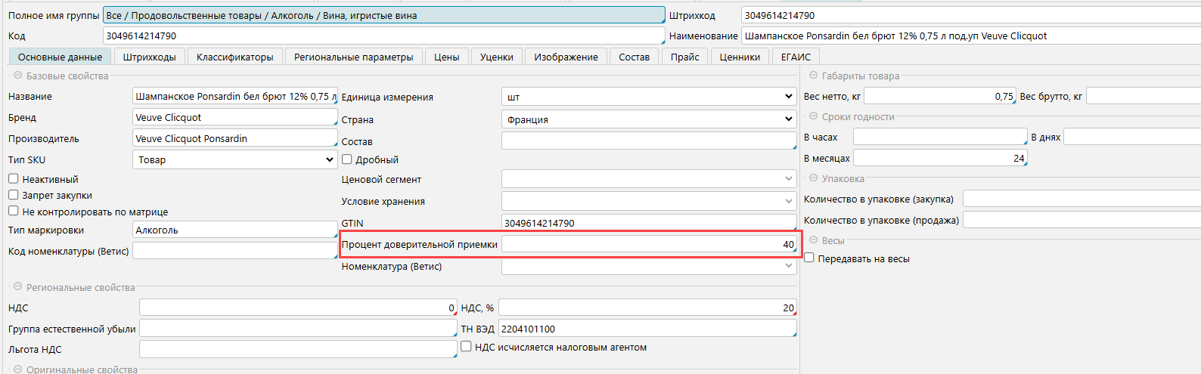Open the Ценовой сегмент dropdown
1201x374 pixels.
click(x=648, y=179)
